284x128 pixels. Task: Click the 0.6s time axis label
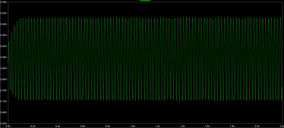click(83, 126)
